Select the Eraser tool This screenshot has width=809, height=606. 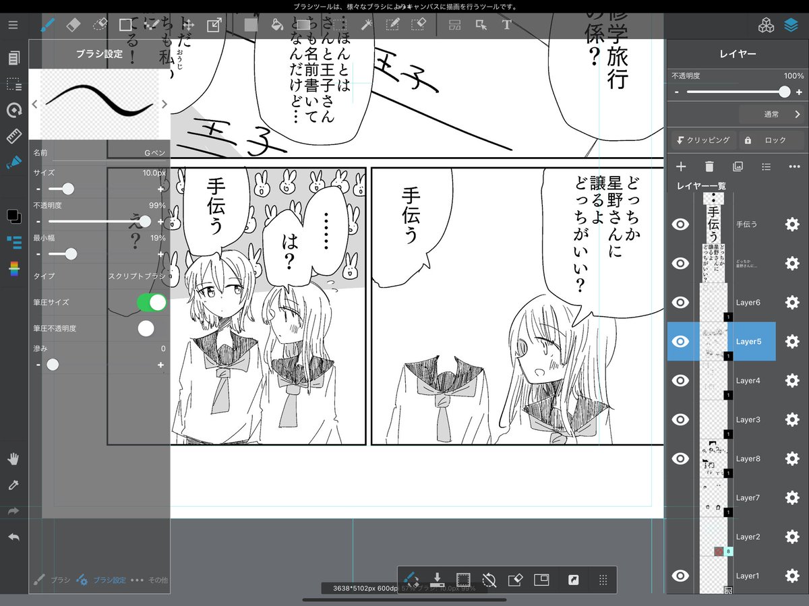pyautogui.click(x=73, y=25)
